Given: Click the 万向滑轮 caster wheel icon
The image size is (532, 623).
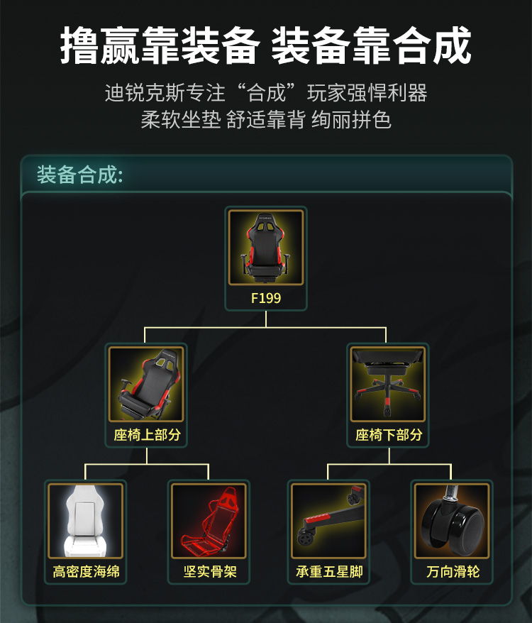Looking at the screenshot, I should coord(452,521).
